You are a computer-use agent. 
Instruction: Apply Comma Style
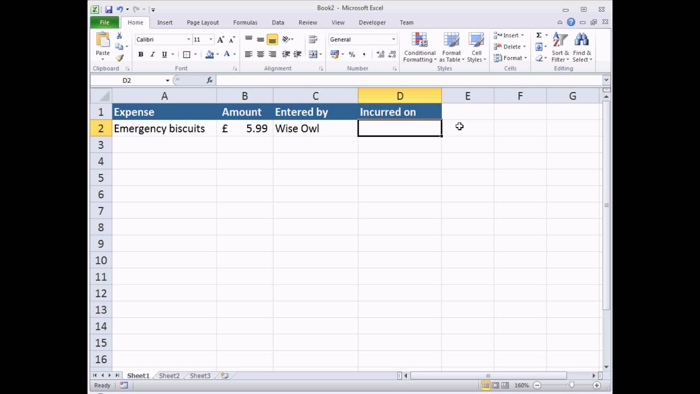click(364, 54)
